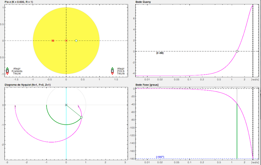The height and width of the screenshot is (165, 261).
Task: Click the "Bode Fase [graus]" title
Action: (147, 85)
